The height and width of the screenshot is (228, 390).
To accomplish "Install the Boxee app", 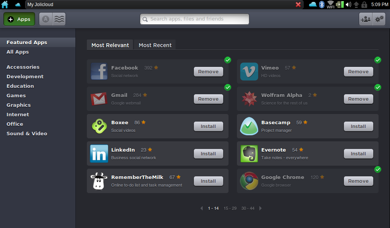I will coord(208,126).
